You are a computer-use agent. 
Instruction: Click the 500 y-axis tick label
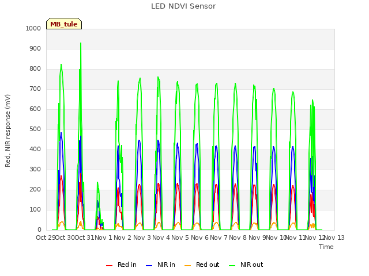pos(35,129)
